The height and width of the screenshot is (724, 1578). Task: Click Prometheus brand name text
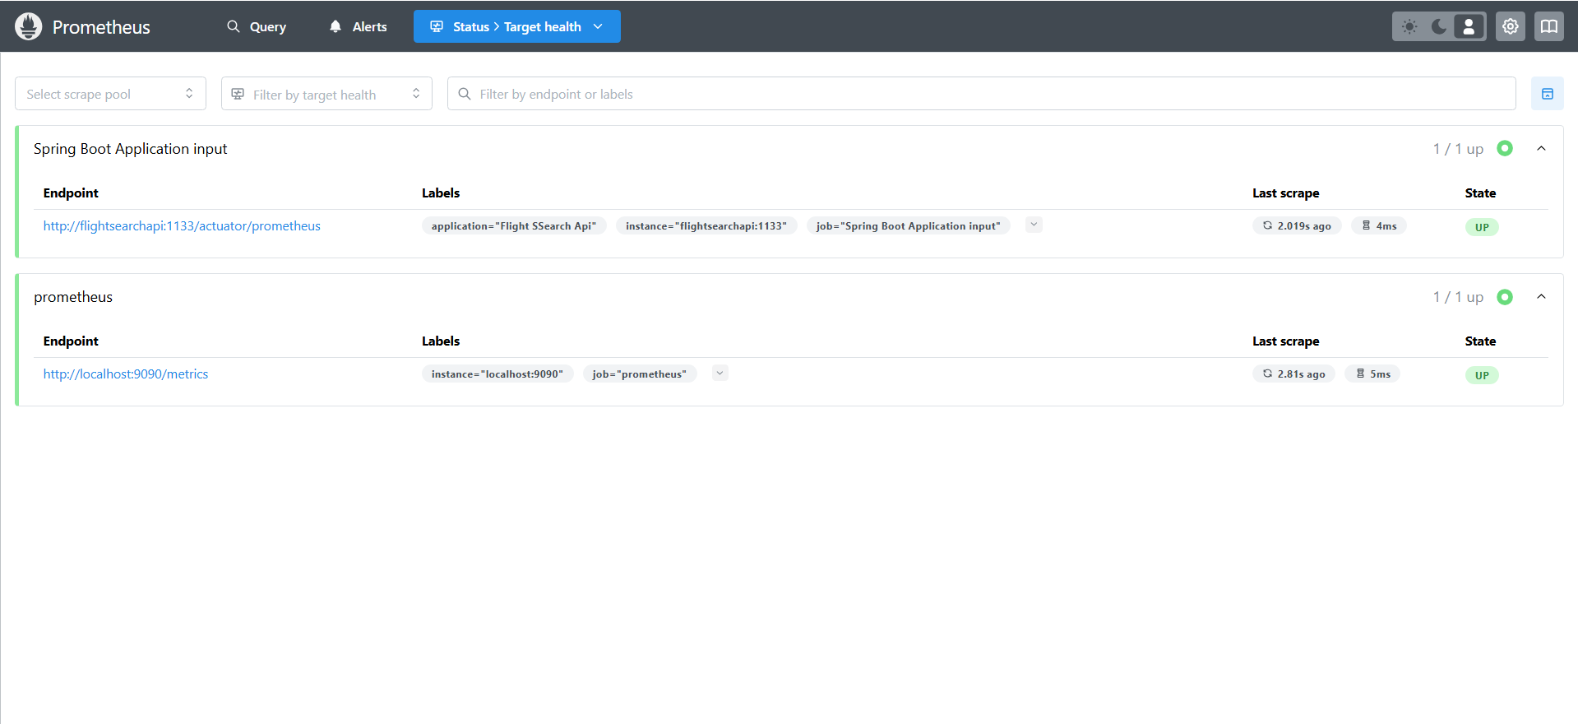101,27
